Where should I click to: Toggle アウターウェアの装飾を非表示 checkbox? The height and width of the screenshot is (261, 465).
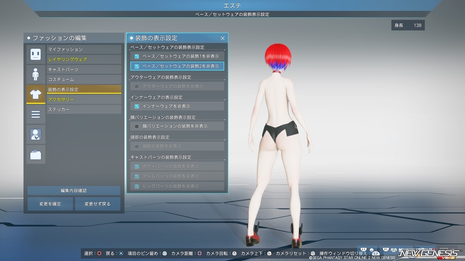click(x=137, y=86)
